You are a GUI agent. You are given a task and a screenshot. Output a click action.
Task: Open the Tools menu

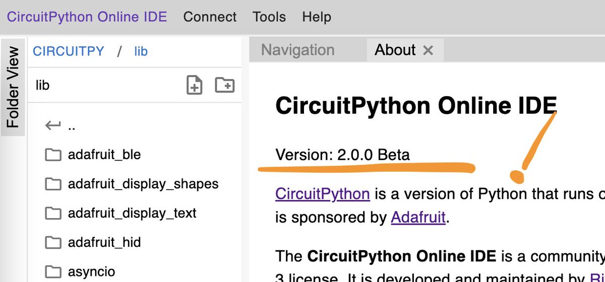click(x=269, y=17)
